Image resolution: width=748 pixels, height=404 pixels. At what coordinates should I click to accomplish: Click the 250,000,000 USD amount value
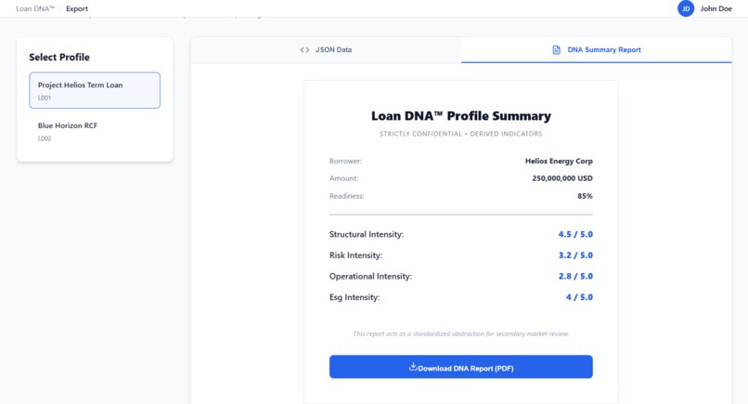(562, 178)
